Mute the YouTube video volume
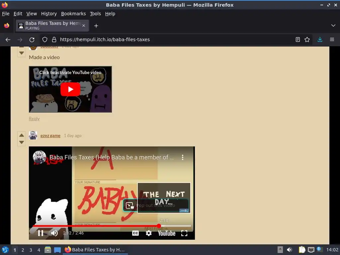This screenshot has width=340, height=255. [54, 233]
